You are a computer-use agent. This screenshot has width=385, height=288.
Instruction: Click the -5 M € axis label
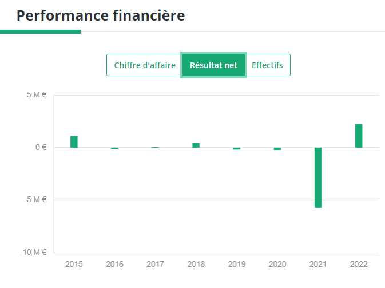(x=35, y=200)
